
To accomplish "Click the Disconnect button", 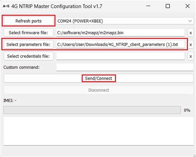I will click(x=98, y=90).
